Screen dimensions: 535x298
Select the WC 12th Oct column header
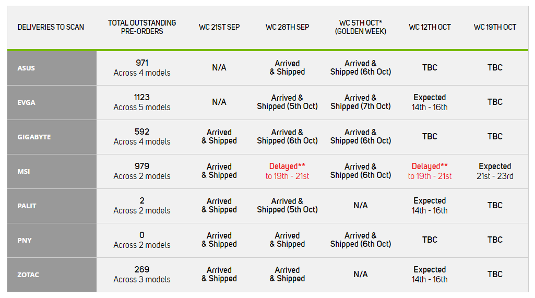click(x=430, y=27)
